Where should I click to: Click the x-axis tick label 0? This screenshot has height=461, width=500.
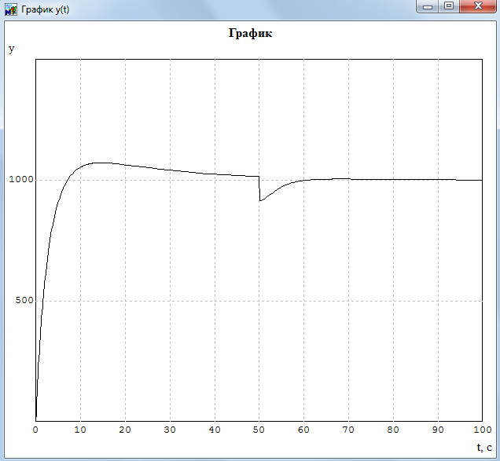35,430
